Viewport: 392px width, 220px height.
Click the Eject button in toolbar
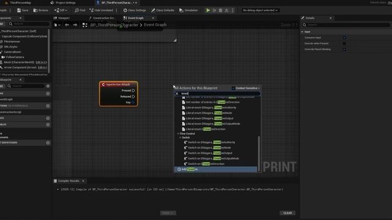point(227,10)
